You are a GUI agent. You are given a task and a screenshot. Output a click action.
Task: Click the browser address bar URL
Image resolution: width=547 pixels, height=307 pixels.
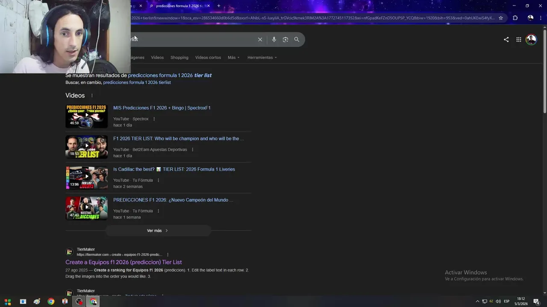pos(312,18)
